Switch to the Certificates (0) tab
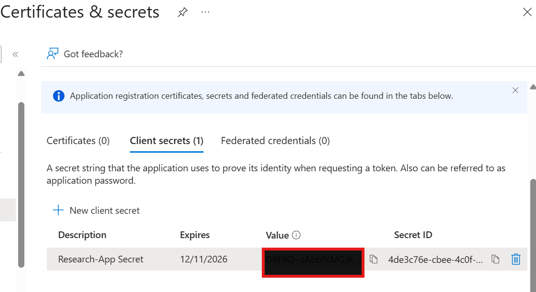The height and width of the screenshot is (292, 536). 78,141
